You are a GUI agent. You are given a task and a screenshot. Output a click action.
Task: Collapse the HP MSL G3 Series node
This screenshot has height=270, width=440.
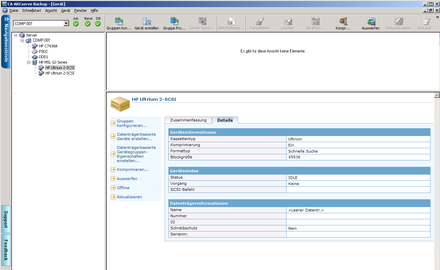(x=29, y=62)
